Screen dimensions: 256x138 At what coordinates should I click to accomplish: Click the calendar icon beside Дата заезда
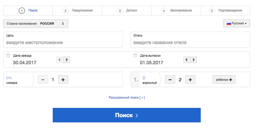(x=8, y=55)
